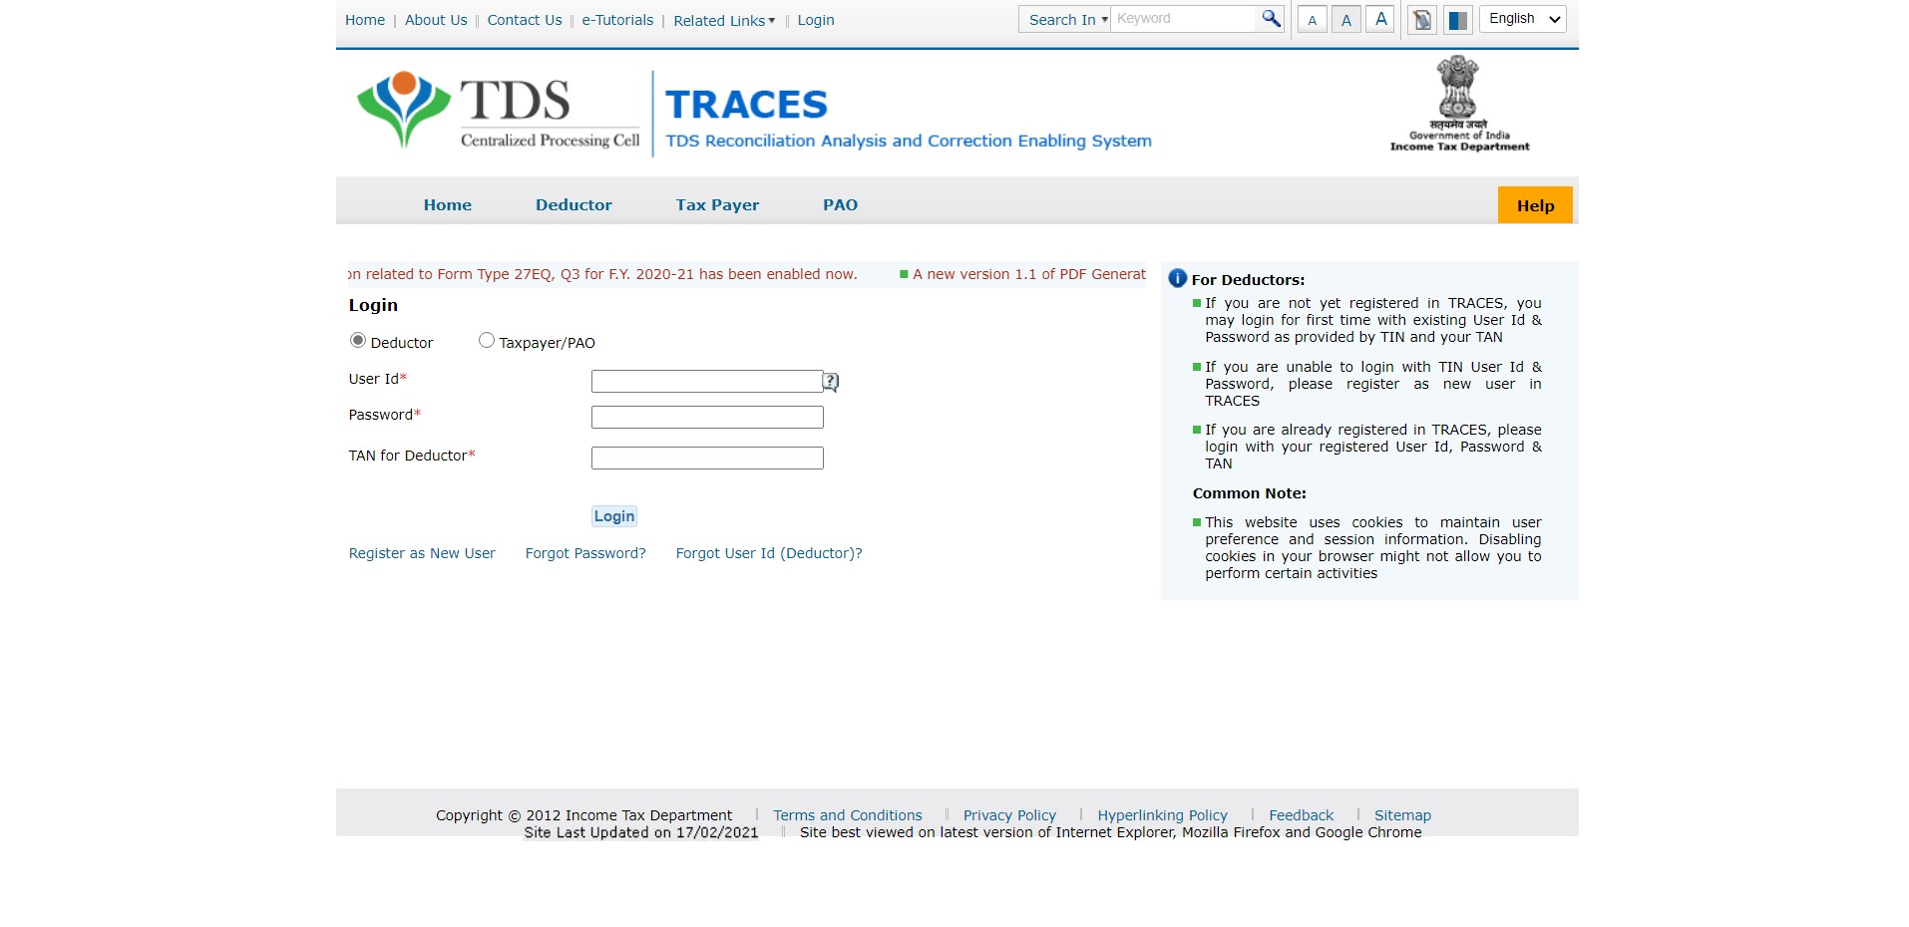The height and width of the screenshot is (927, 1909).
Task: Select the medium font size A button
Action: (x=1345, y=20)
